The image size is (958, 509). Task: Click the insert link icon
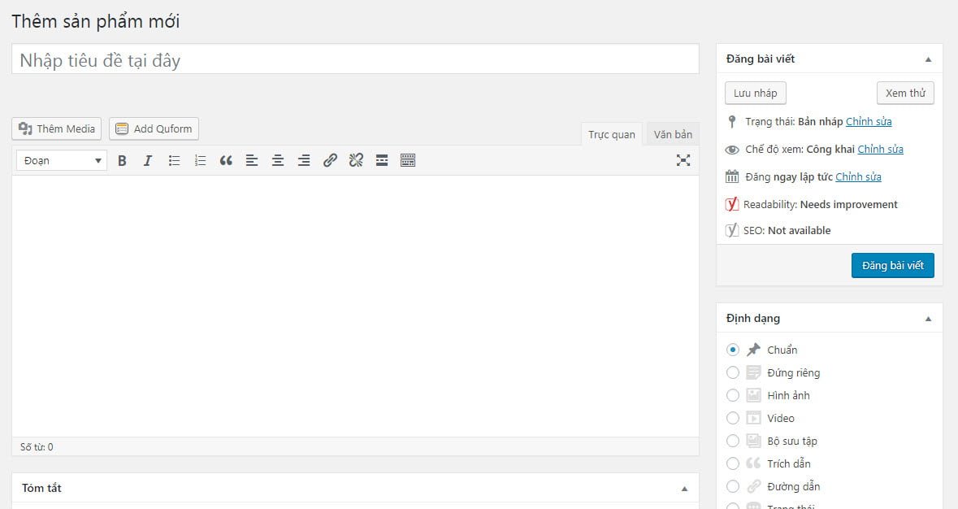(x=330, y=161)
